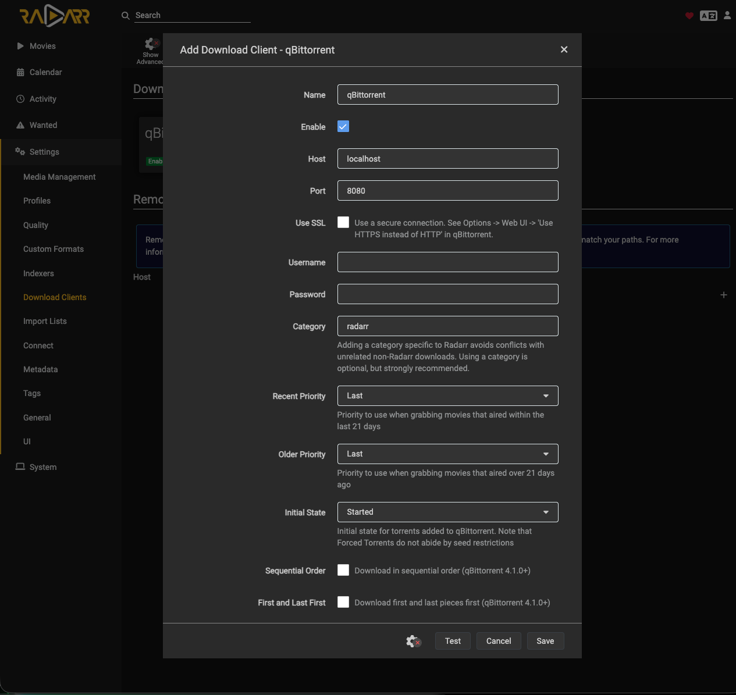Click Show Advanced toolbar gear icon
Image resolution: width=736 pixels, height=695 pixels.
coord(152,44)
